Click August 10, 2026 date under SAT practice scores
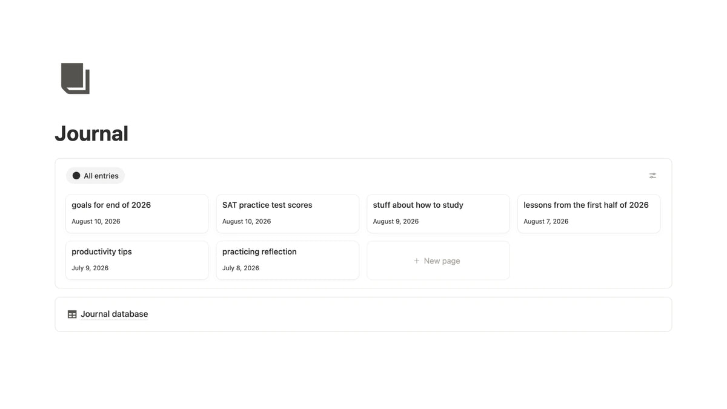 247,221
